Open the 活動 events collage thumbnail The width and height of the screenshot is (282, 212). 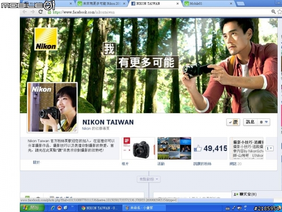tap(174, 148)
